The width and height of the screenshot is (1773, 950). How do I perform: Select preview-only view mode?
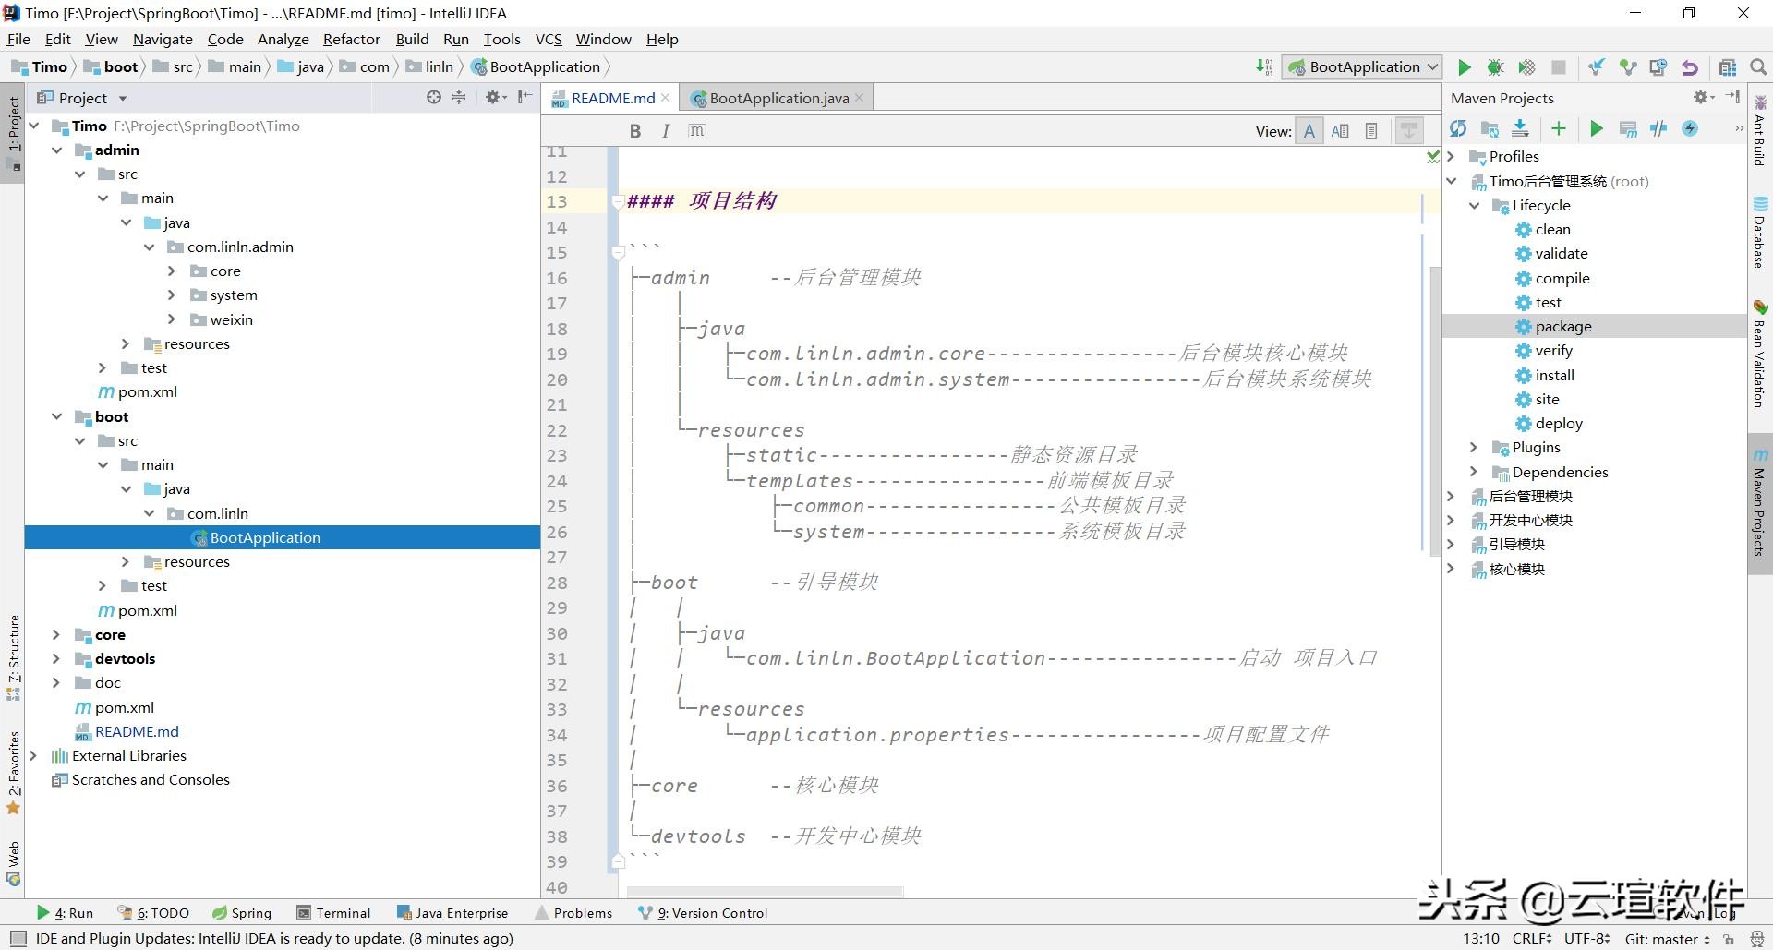(x=1371, y=131)
